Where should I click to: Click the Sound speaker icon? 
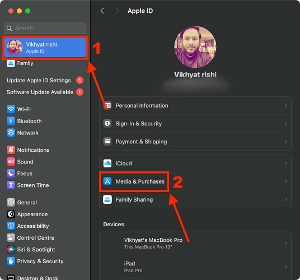[11, 162]
